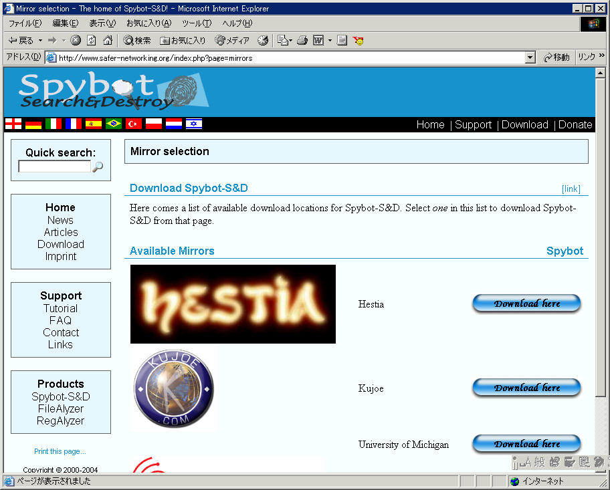
Task: Click the Kujoe.com globe logo image
Action: (173, 388)
